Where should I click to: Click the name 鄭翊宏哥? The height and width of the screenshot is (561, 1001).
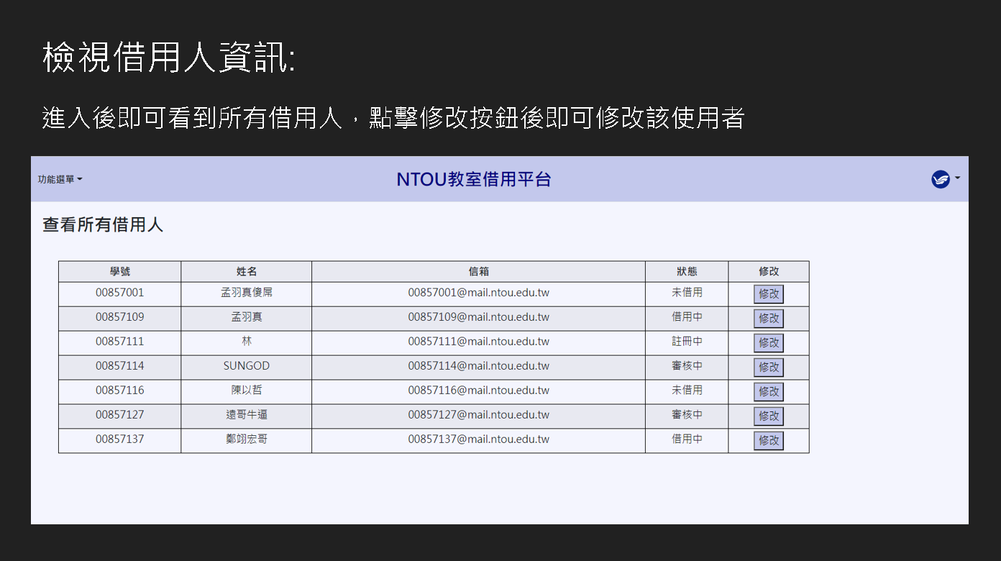[247, 439]
